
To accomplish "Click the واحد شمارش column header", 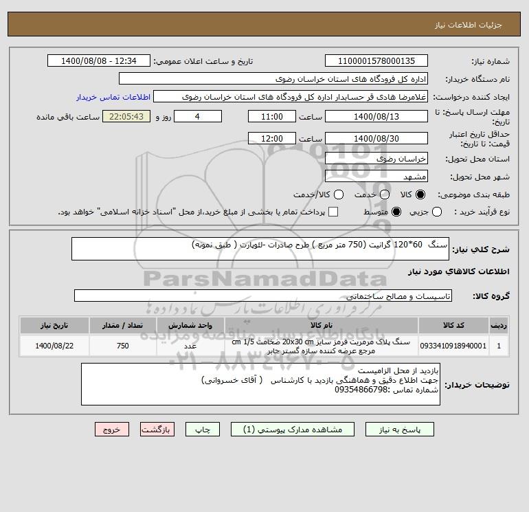I will 190,325.
